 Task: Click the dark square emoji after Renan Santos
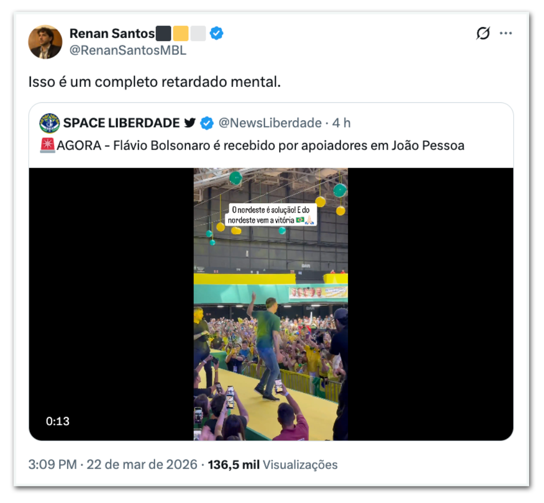click(164, 34)
